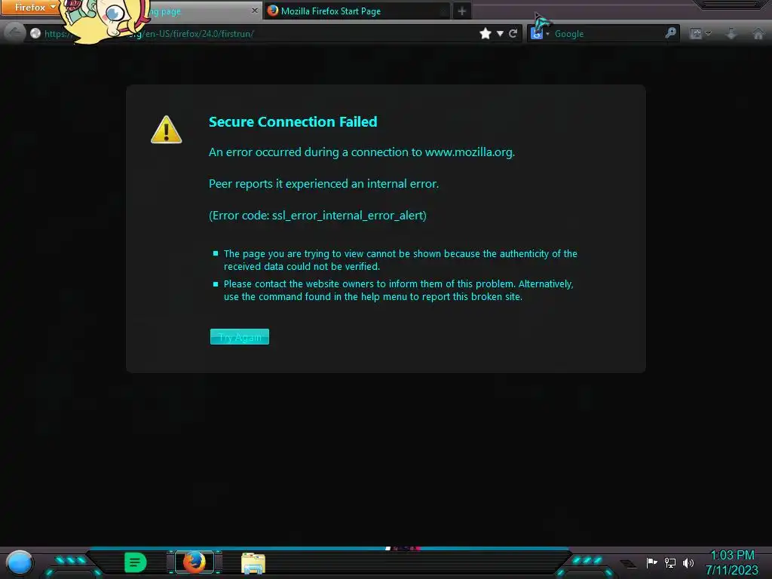Open Action Center flag tray icon
Viewport: 772px width, 579px height.
[651, 562]
